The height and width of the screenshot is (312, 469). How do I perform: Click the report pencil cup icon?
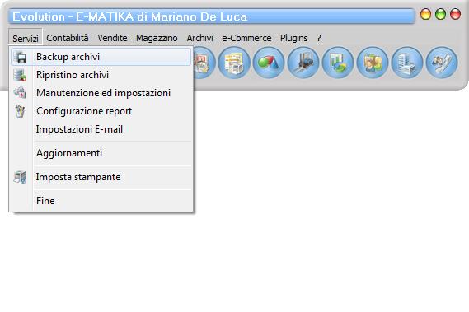pyautogui.click(x=20, y=111)
